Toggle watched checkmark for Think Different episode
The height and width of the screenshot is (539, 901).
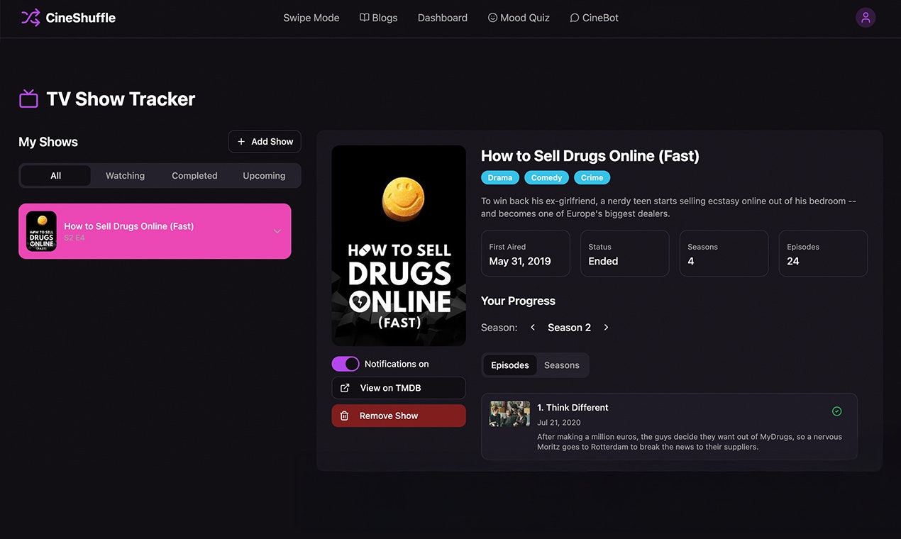tap(836, 411)
